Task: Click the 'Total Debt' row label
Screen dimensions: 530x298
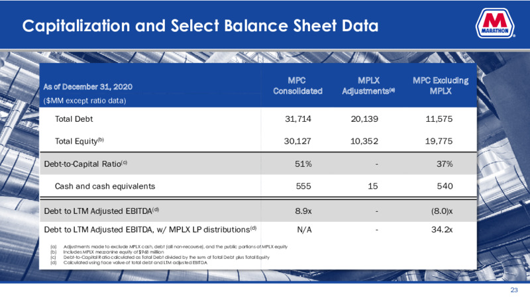Action: pos(74,119)
